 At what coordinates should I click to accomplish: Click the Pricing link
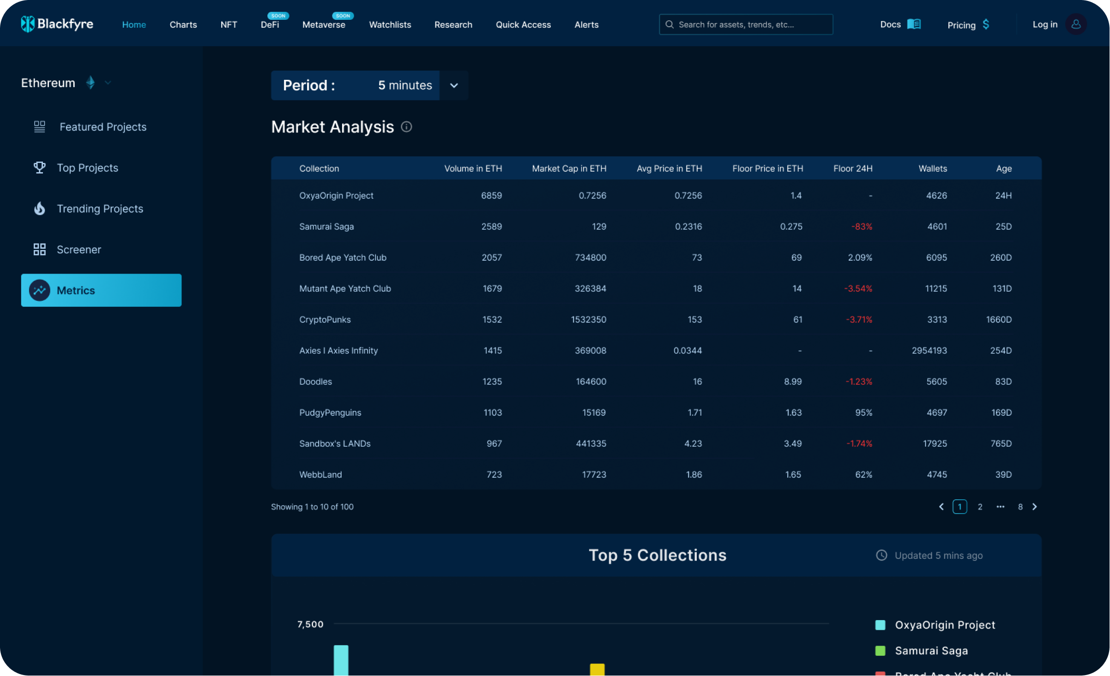[961, 25]
